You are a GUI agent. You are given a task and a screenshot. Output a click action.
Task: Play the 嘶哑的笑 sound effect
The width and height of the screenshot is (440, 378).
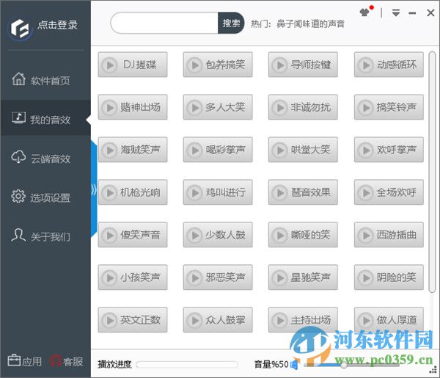pos(303,235)
